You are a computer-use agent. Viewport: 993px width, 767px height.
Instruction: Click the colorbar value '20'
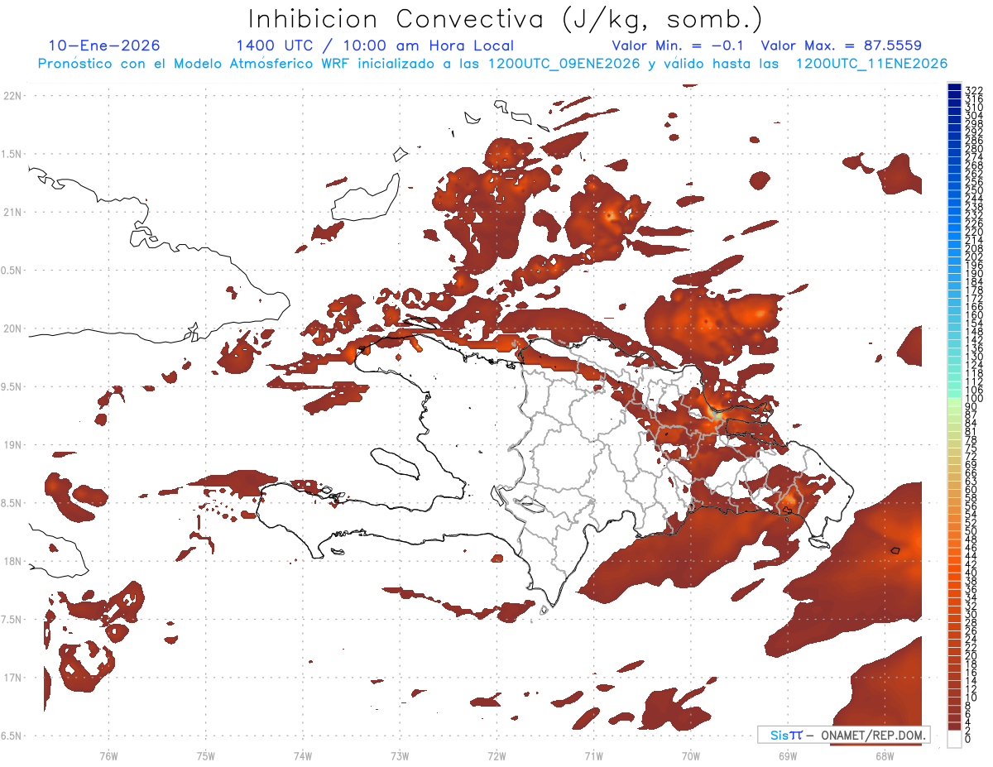tap(971, 656)
